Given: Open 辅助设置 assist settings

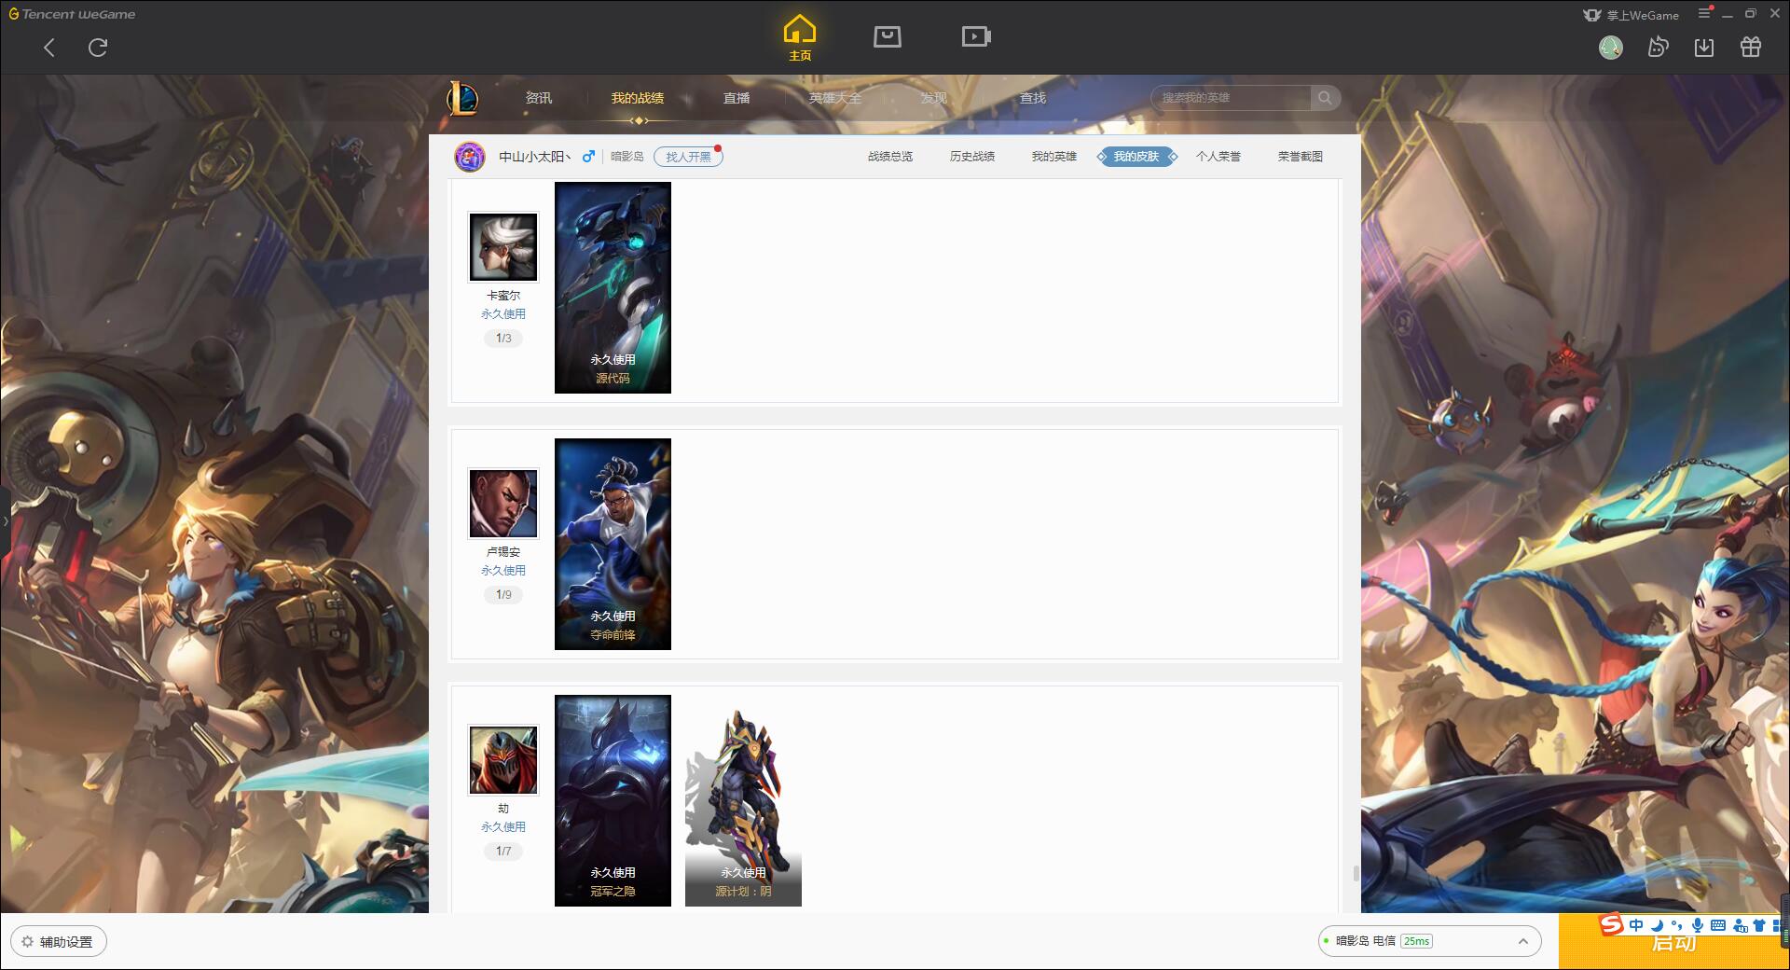Looking at the screenshot, I should point(59,941).
